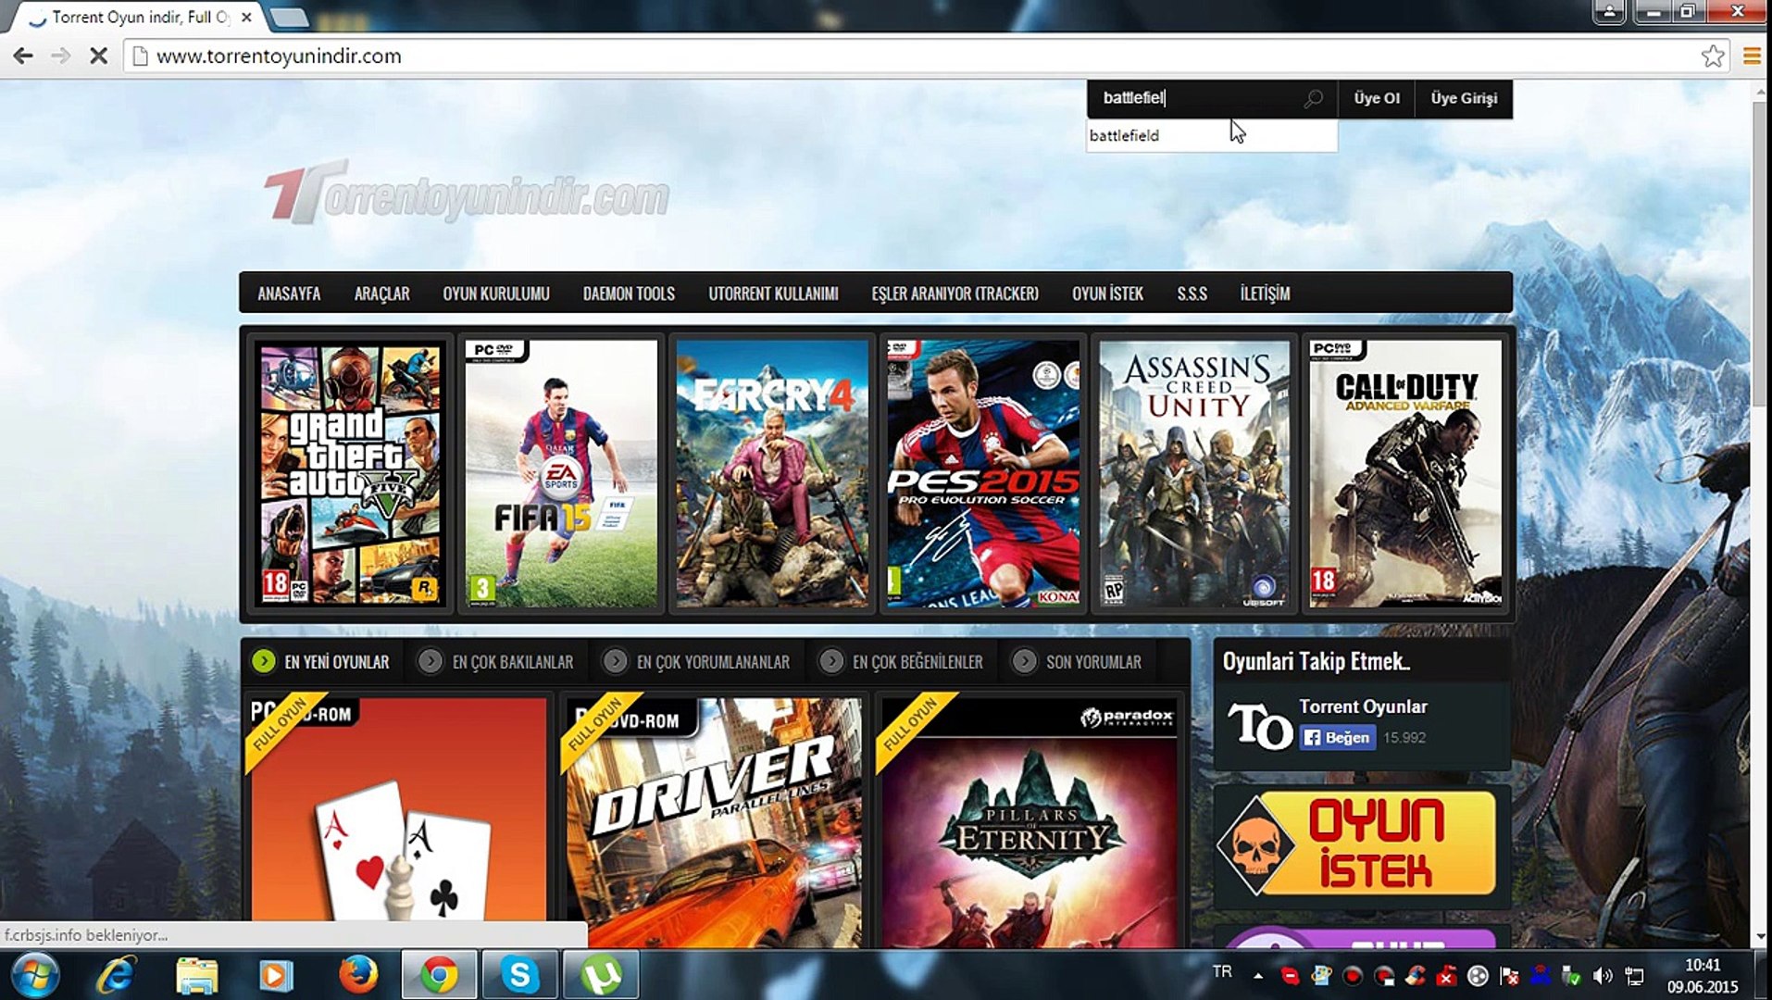1772x1000 pixels.
Task: Bookmark this page using the star icon
Action: 1713,56
